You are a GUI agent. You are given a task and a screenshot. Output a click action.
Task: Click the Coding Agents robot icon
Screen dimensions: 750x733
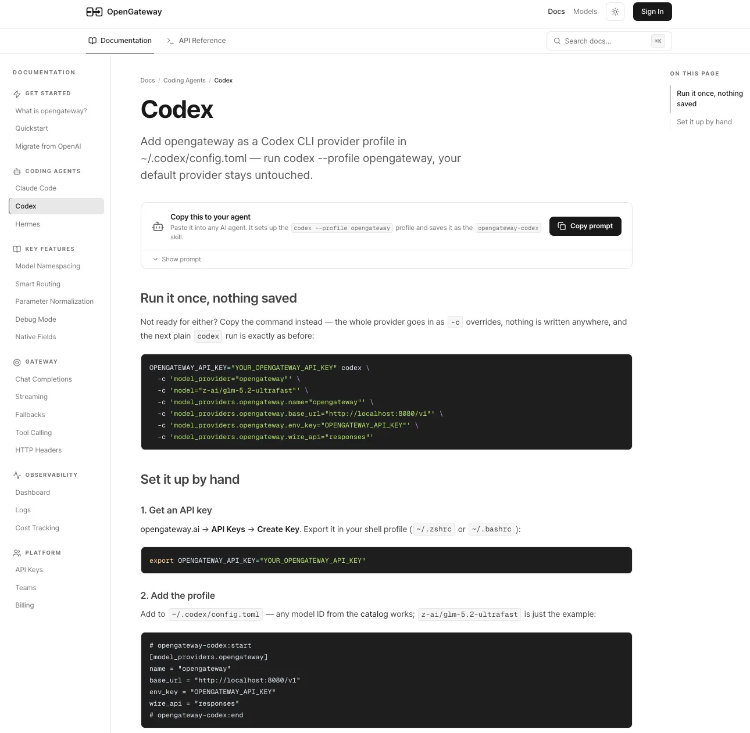coord(17,171)
